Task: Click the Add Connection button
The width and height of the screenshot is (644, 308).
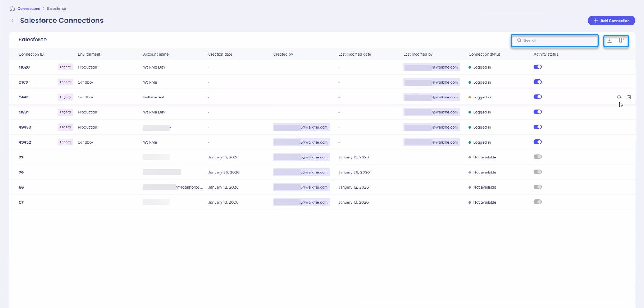Action: [x=611, y=21]
